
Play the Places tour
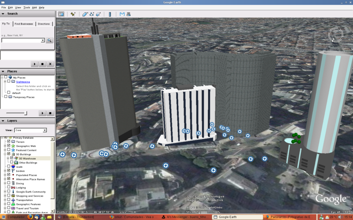tap(42, 113)
